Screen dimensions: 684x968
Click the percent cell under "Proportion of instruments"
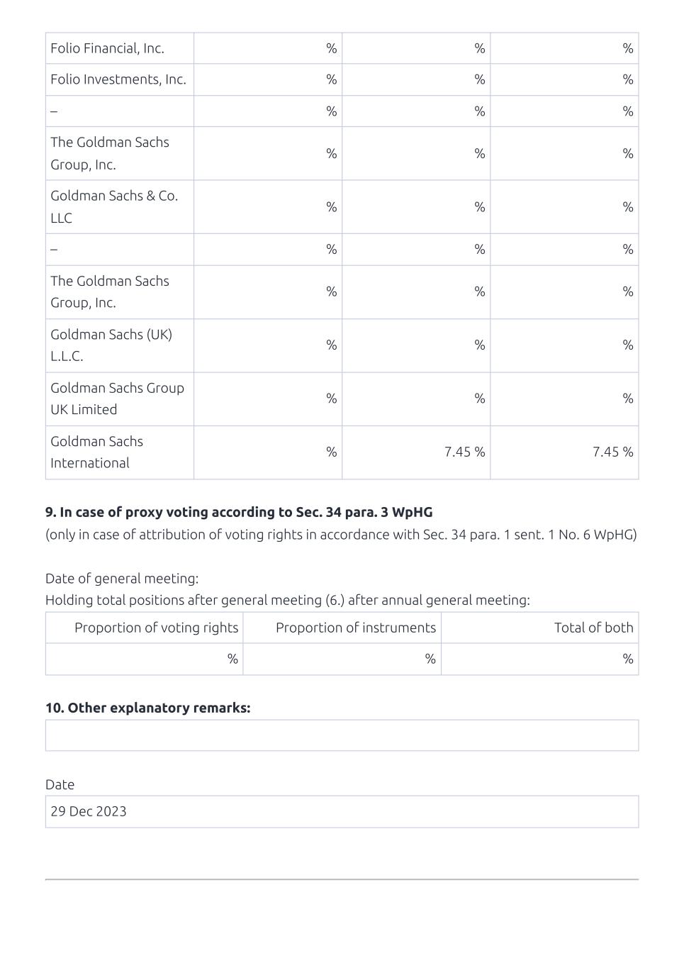click(342, 659)
